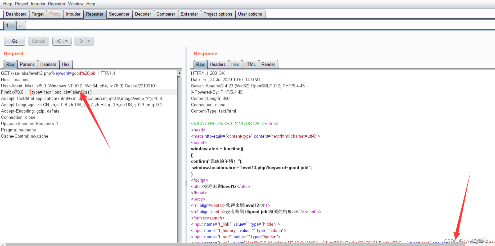Screen dimensions: 495x246
Task: Switch to the Proxy tab
Action: (55, 14)
